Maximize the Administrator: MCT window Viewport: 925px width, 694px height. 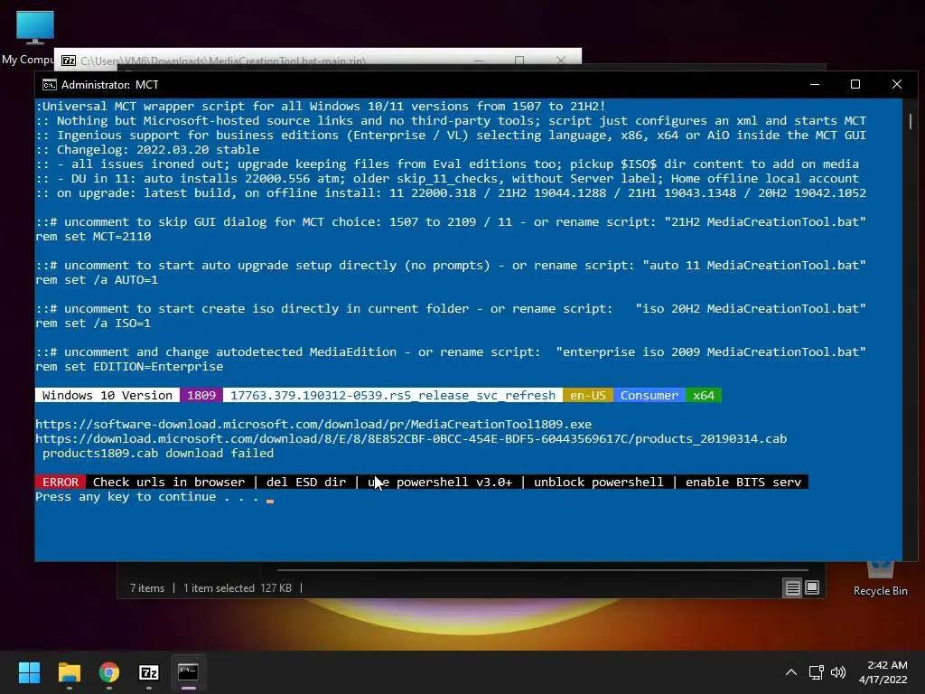pyautogui.click(x=855, y=84)
